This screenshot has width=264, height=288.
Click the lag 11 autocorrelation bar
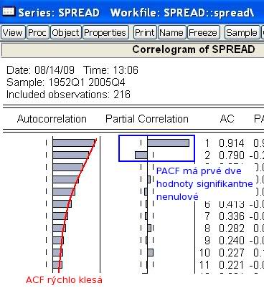click(57, 265)
